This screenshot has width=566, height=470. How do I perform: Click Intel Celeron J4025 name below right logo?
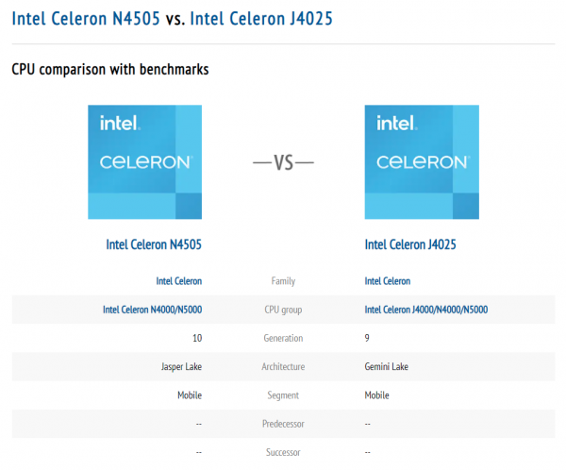(x=408, y=245)
